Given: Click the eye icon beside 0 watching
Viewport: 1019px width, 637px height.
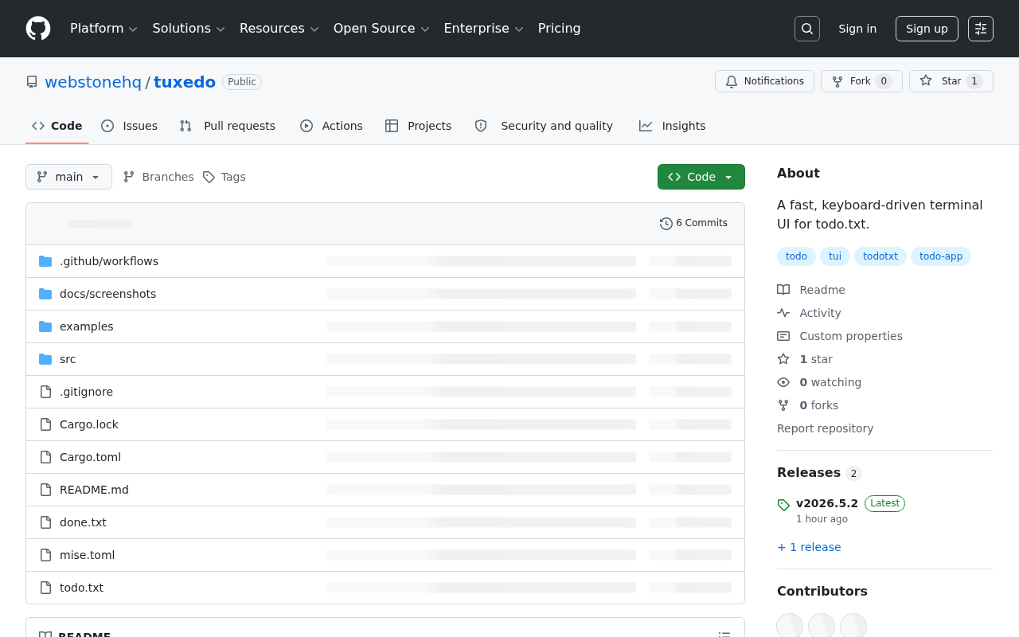Looking at the screenshot, I should click(x=783, y=382).
